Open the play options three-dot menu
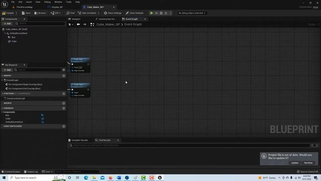Image resolution: width=321 pixels, height=181 pixels. (171, 13)
